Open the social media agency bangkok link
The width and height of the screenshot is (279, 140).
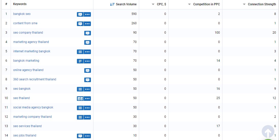(33, 107)
